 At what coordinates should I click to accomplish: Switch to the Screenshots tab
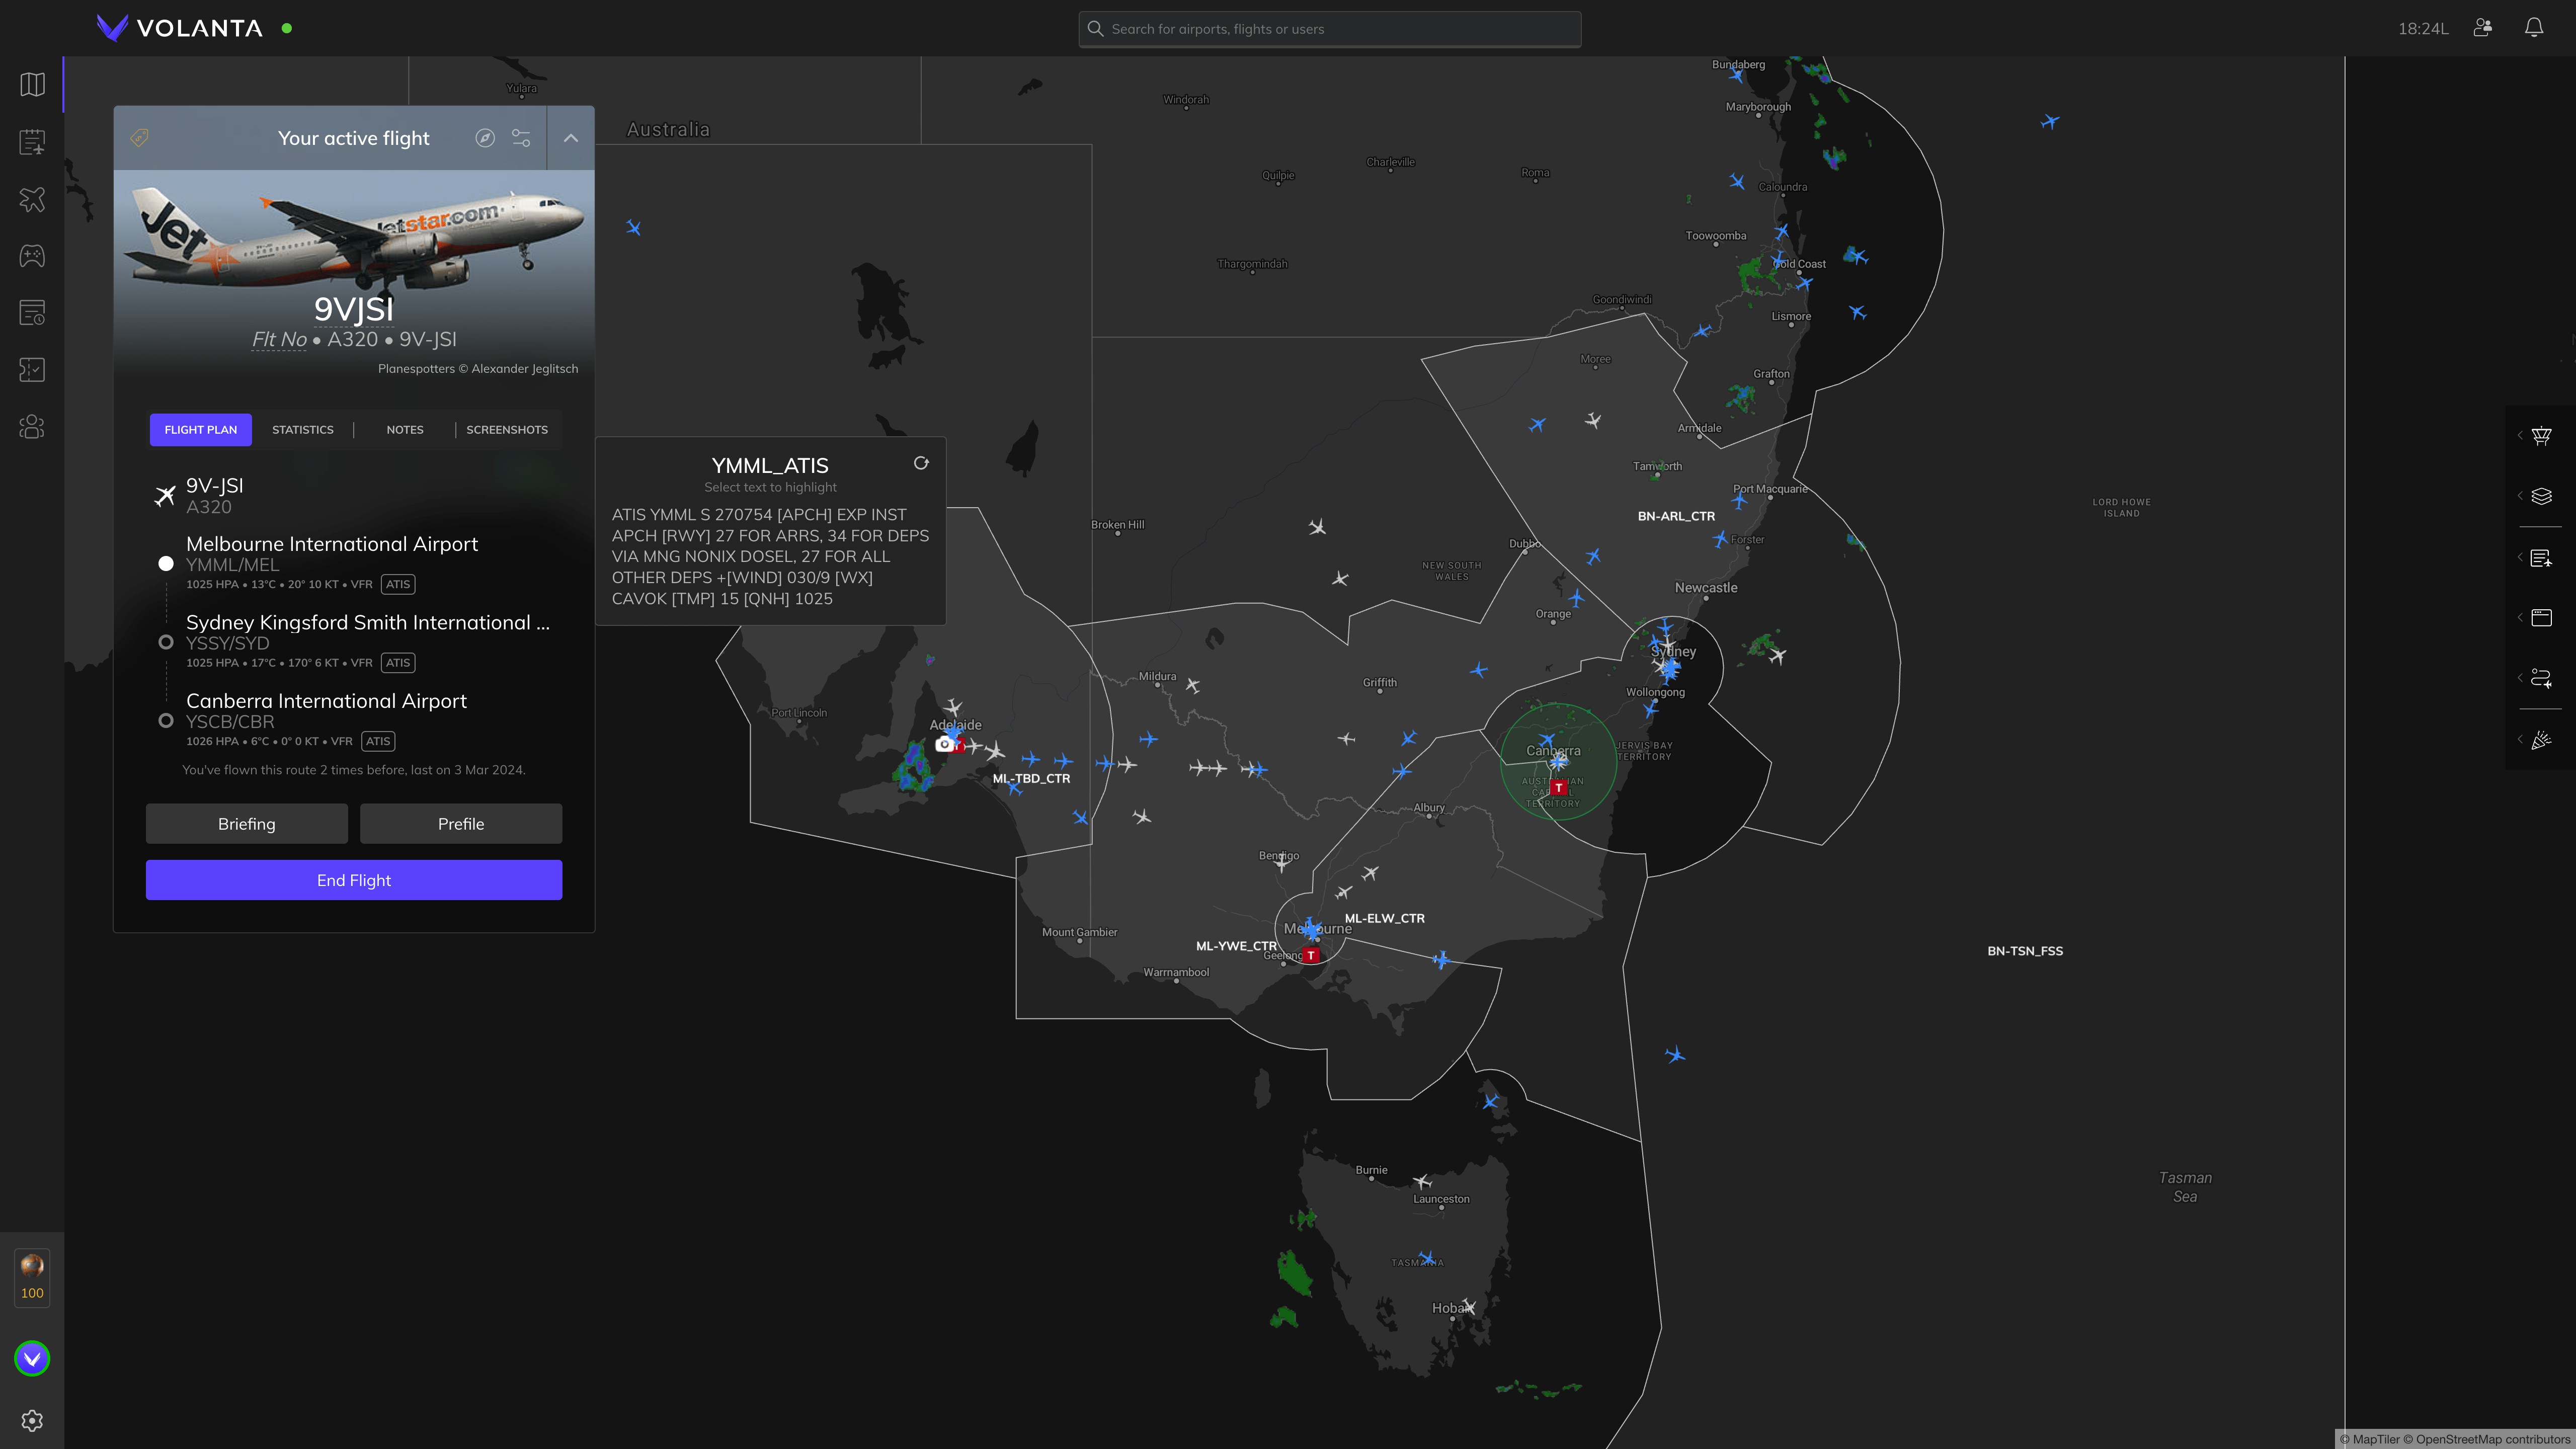507,429
